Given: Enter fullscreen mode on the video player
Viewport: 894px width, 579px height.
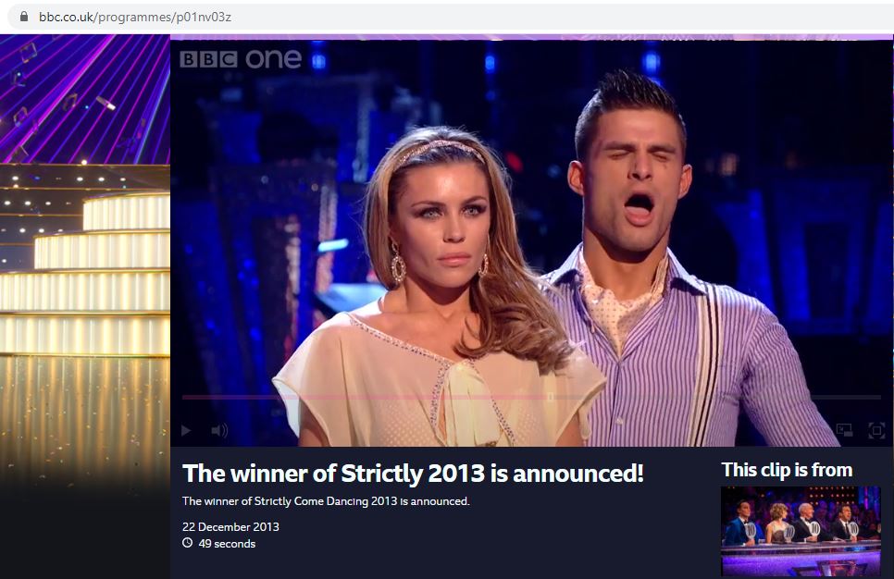Looking at the screenshot, I should click(x=876, y=430).
